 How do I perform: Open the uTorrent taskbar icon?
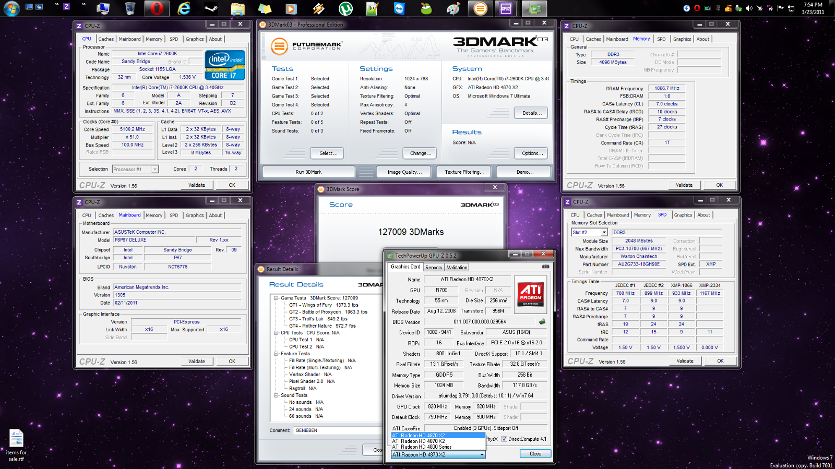(x=345, y=8)
